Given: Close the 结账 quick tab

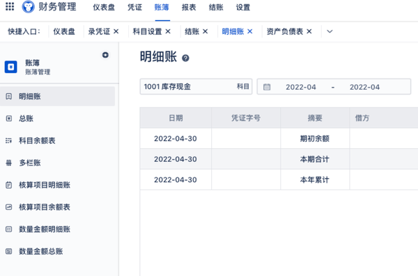Looking at the screenshot, I should coord(205,31).
